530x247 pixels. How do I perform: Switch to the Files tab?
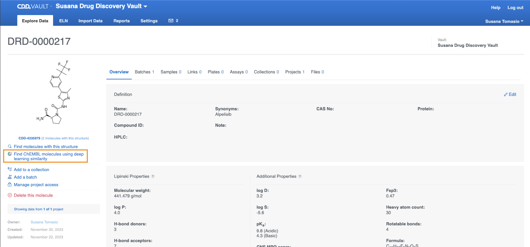coord(318,72)
